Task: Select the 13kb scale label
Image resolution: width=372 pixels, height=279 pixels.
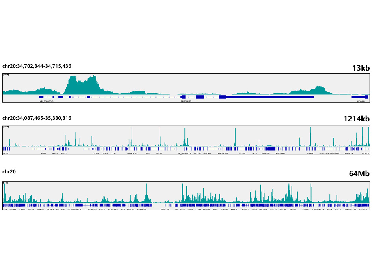Action: click(361, 68)
